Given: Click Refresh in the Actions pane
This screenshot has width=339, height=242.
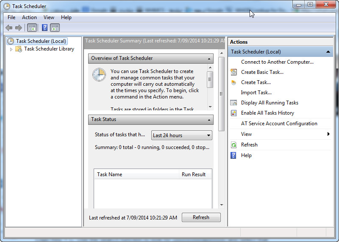Looking at the screenshot, I should click(249, 145).
